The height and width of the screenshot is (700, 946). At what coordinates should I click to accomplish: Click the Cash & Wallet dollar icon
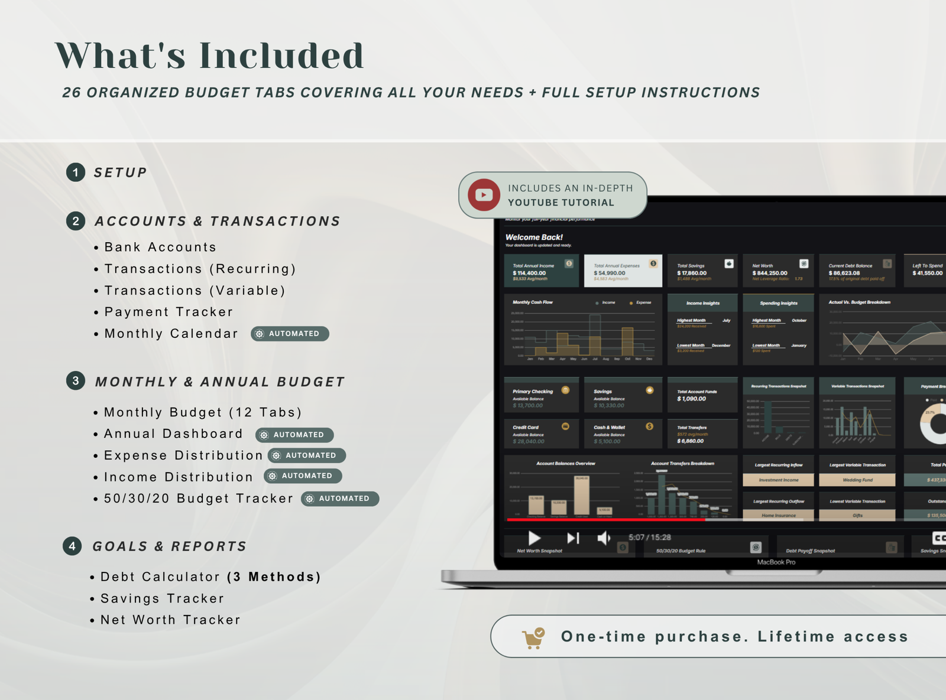pyautogui.click(x=650, y=426)
